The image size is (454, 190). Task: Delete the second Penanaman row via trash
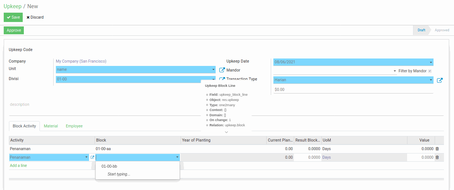(437, 157)
